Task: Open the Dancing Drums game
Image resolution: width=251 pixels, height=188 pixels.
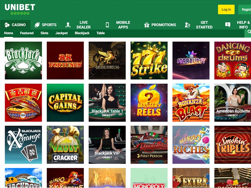Action: click(232, 60)
